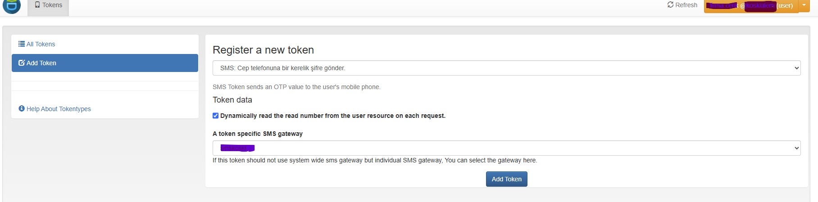Viewport: 818px width, 202px height.
Task: Click the info icon beside Help About Tokentypes
Action: tap(22, 109)
